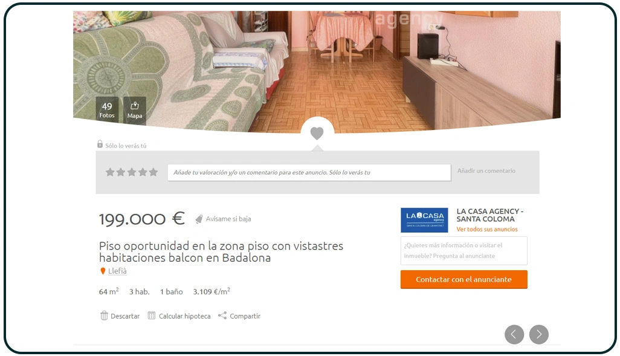Click the comment field for this listing
This screenshot has height=356, width=620.
(x=309, y=172)
